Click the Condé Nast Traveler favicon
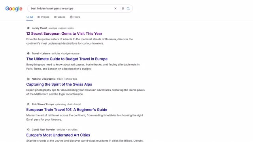This screenshot has width=253, height=142. [x=28, y=129]
